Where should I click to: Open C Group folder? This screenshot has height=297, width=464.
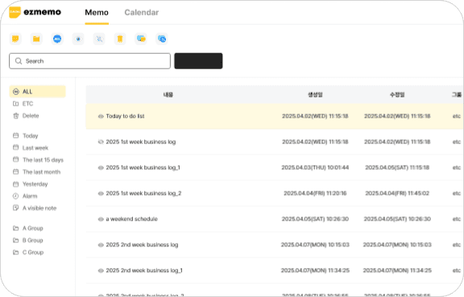pyautogui.click(x=33, y=253)
